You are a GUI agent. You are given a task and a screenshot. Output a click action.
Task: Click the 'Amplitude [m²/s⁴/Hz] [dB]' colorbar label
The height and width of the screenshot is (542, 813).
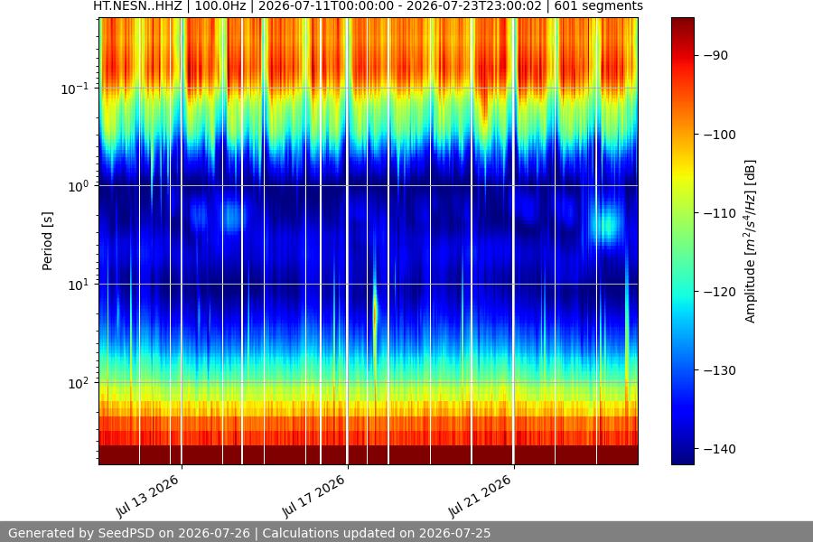click(751, 241)
